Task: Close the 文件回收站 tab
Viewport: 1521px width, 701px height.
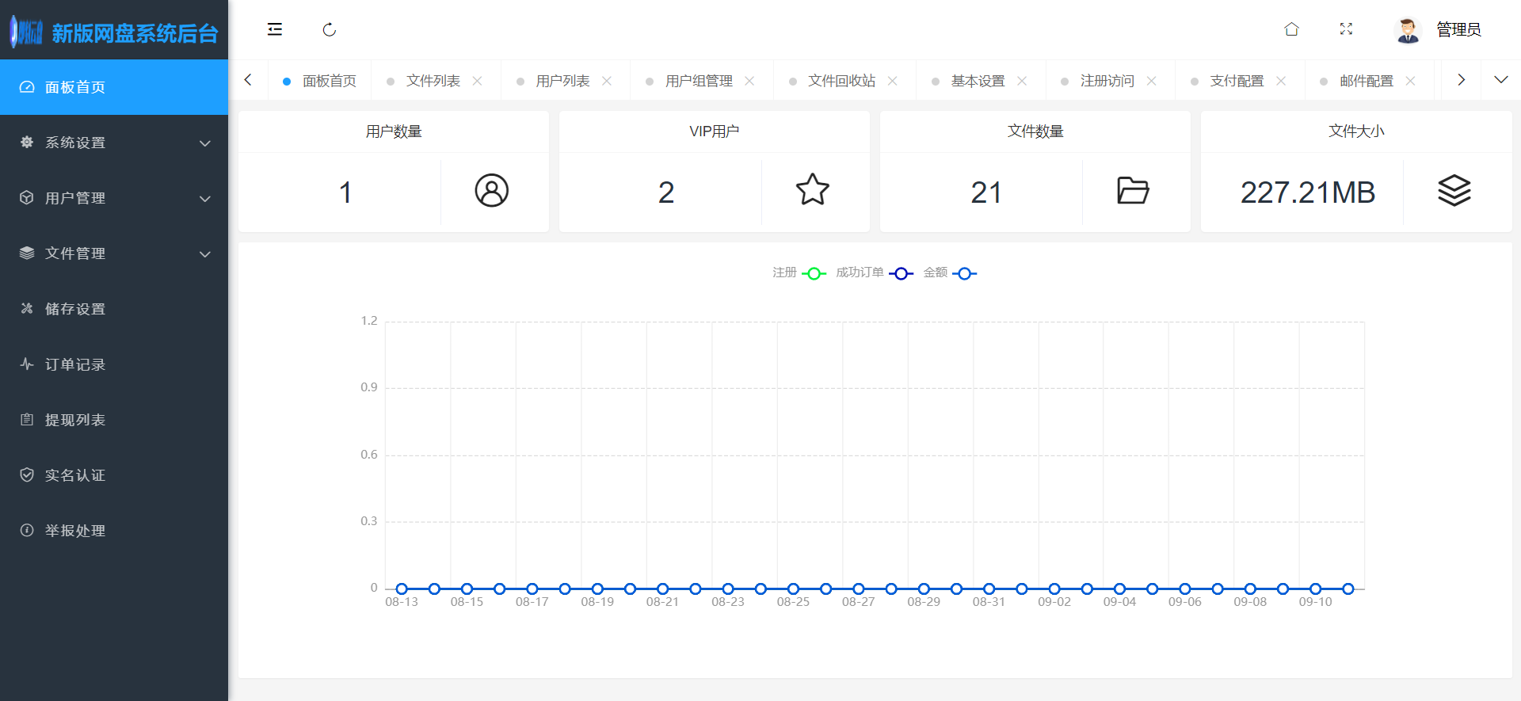Action: pyautogui.click(x=893, y=81)
